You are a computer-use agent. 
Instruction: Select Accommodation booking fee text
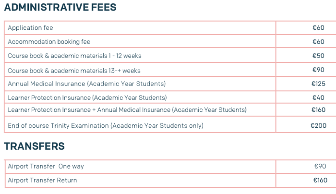click(x=49, y=42)
